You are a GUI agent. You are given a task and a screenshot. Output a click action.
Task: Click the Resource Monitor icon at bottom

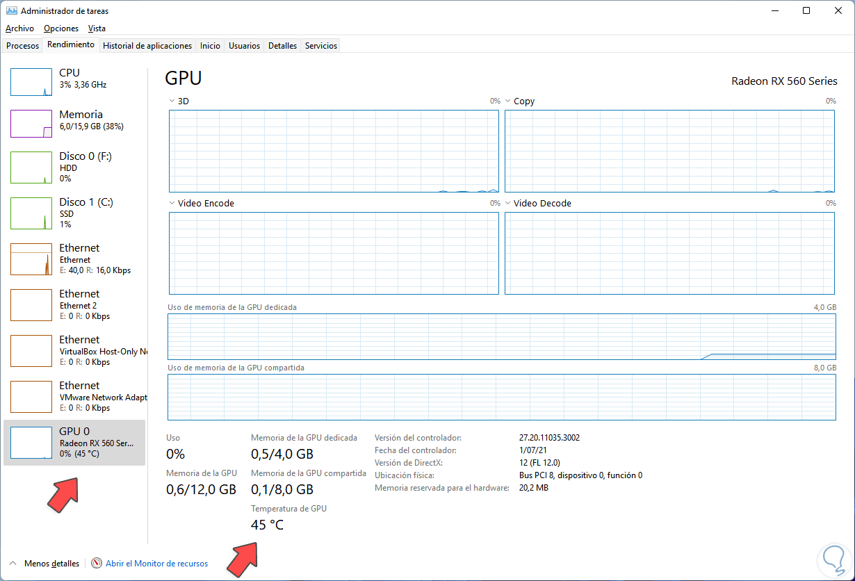97,564
